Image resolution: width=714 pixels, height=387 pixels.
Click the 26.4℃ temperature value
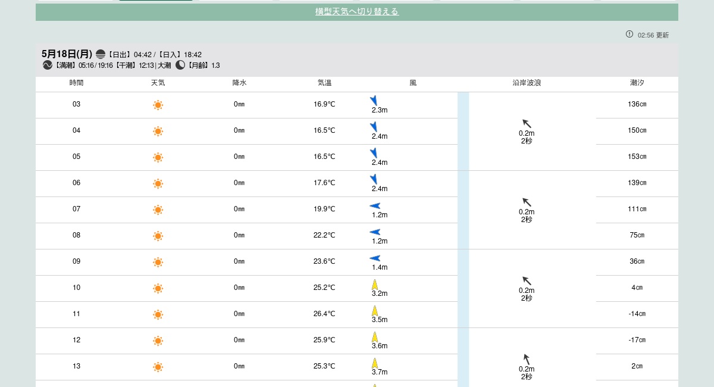pos(324,314)
